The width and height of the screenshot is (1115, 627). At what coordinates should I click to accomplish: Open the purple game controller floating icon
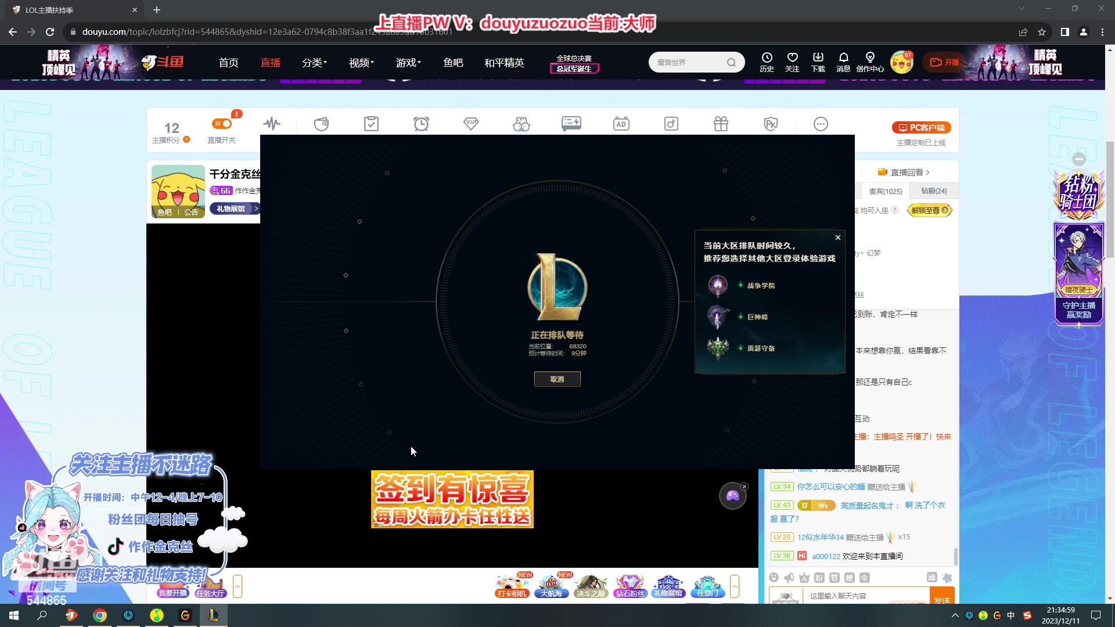pos(732,496)
